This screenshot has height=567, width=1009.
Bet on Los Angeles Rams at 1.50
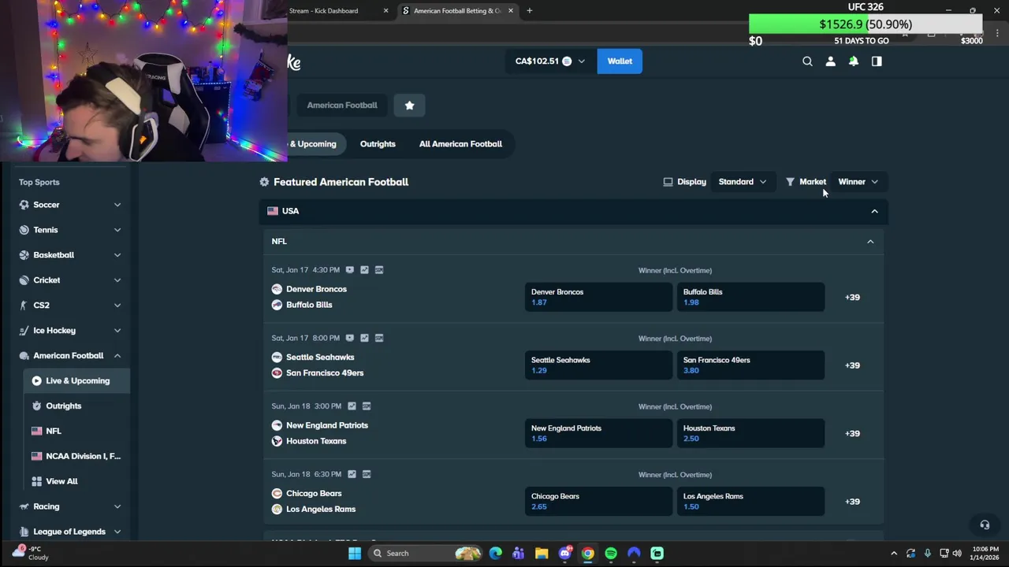[x=750, y=502]
